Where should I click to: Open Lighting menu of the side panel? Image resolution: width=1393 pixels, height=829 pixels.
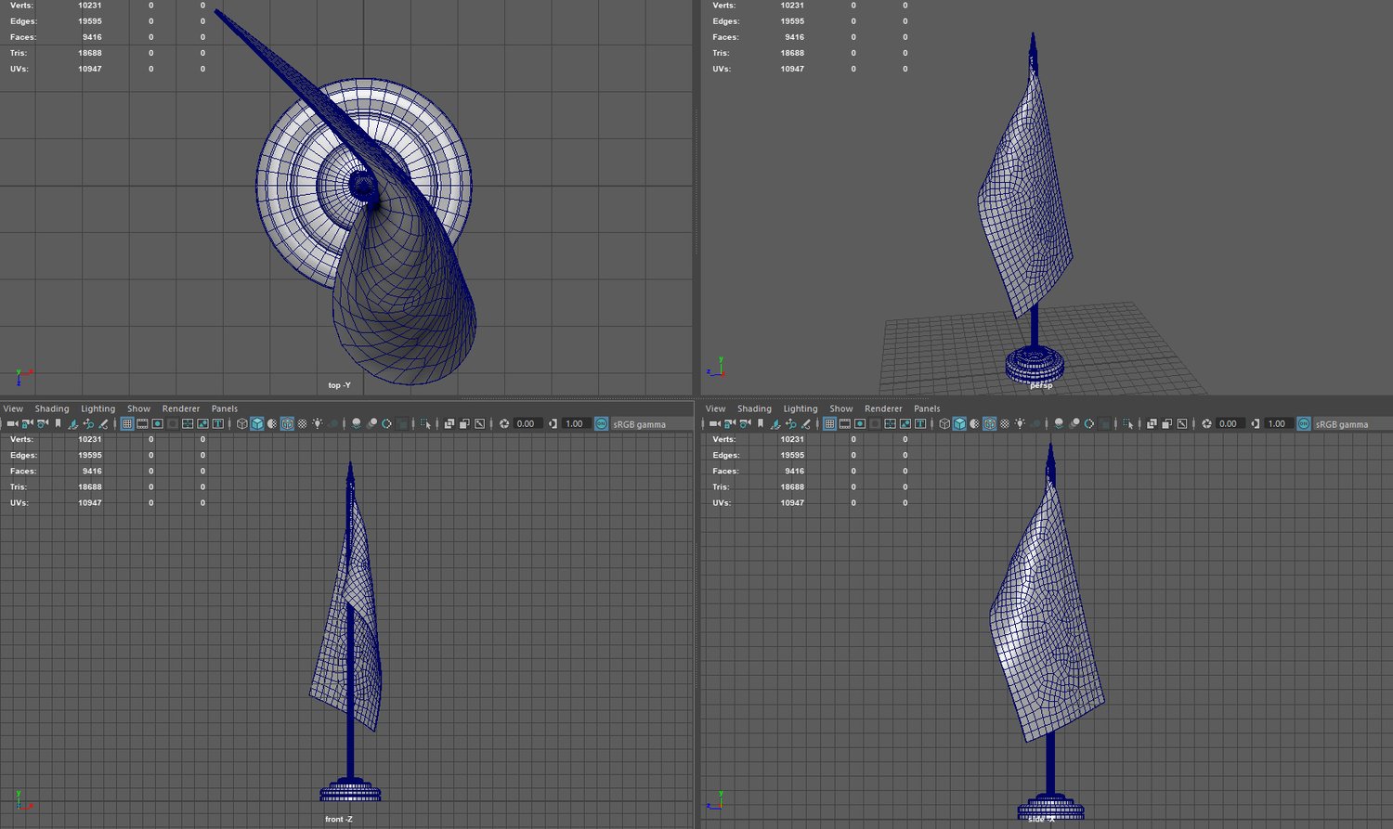tap(801, 408)
